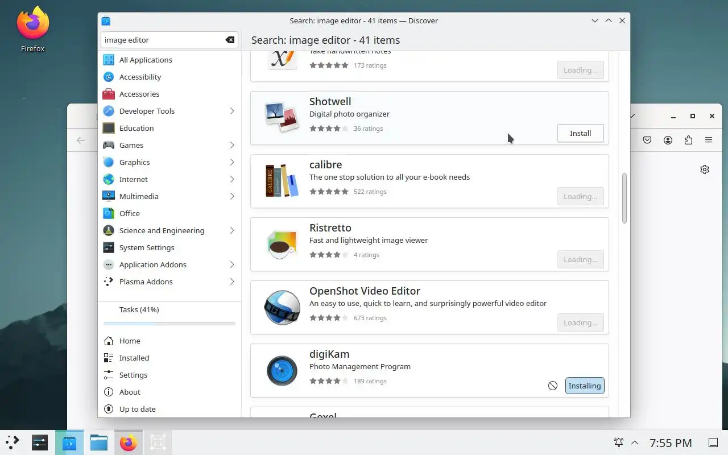This screenshot has height=455, width=728.
Task: Expand the Multimedia category
Action: 232,196
